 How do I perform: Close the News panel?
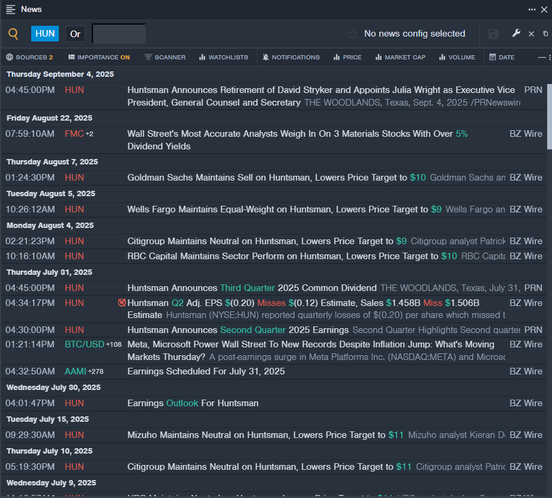tap(544, 10)
